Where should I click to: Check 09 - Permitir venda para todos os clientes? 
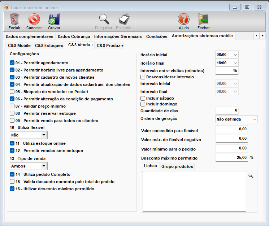(12, 120)
